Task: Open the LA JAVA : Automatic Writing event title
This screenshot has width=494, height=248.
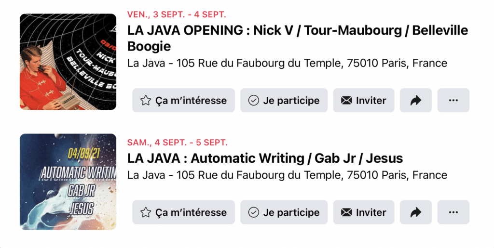Action: pos(265,158)
